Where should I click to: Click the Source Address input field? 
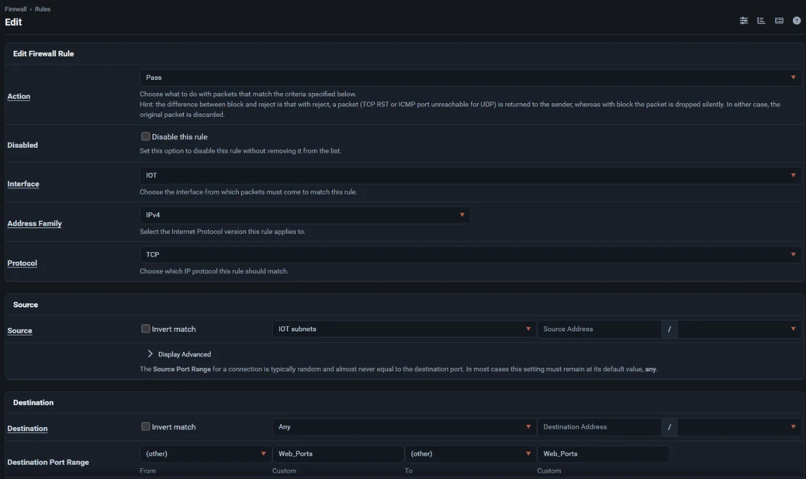tap(599, 329)
